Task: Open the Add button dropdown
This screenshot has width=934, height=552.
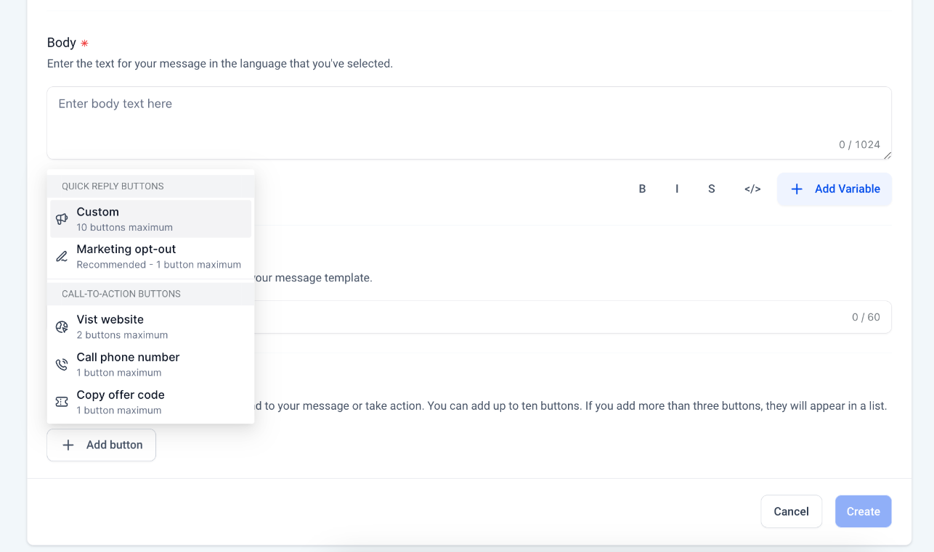Action: point(102,445)
